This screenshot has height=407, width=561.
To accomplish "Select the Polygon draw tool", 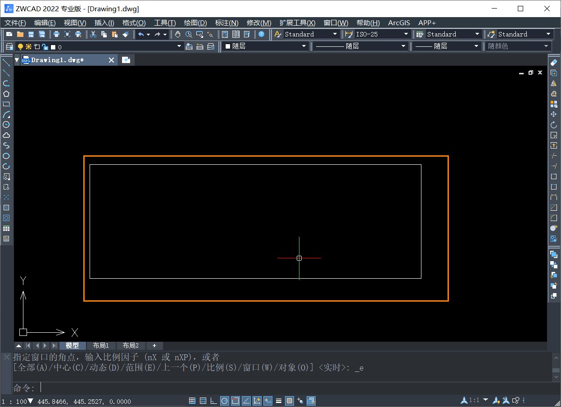I will pos(6,94).
